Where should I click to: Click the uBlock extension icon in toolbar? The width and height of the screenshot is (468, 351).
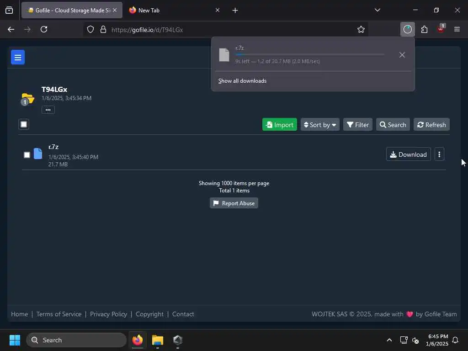441,29
